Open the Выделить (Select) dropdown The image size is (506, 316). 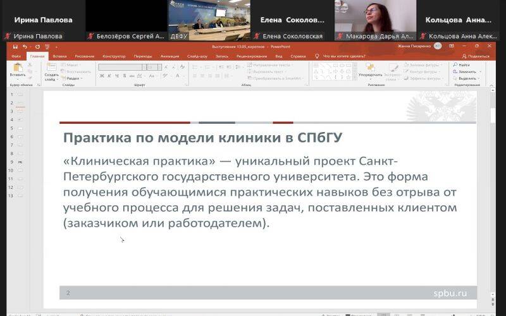point(467,78)
